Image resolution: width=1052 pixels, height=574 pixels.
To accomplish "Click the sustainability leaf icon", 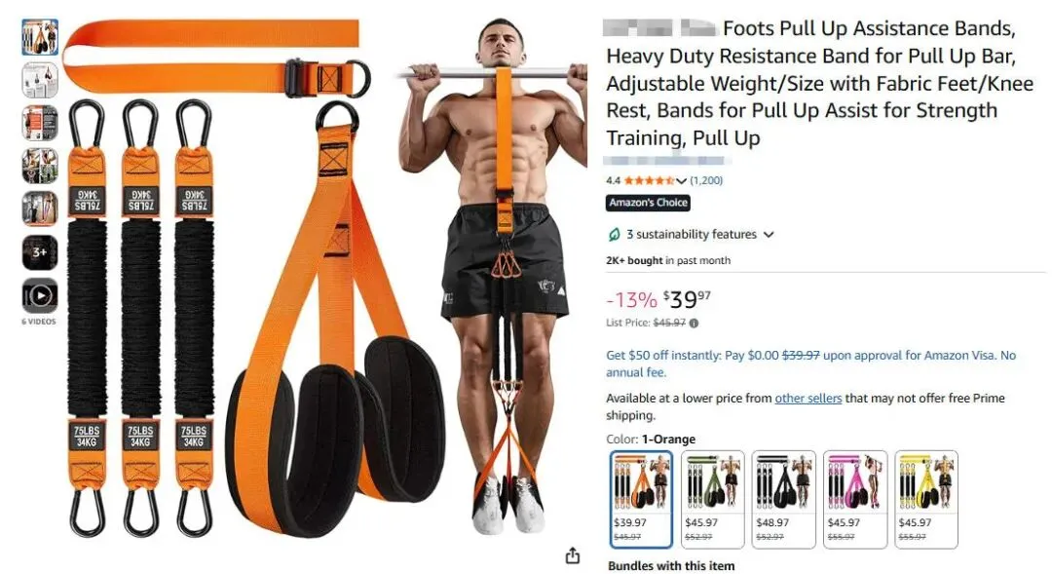I will pyautogui.click(x=614, y=234).
